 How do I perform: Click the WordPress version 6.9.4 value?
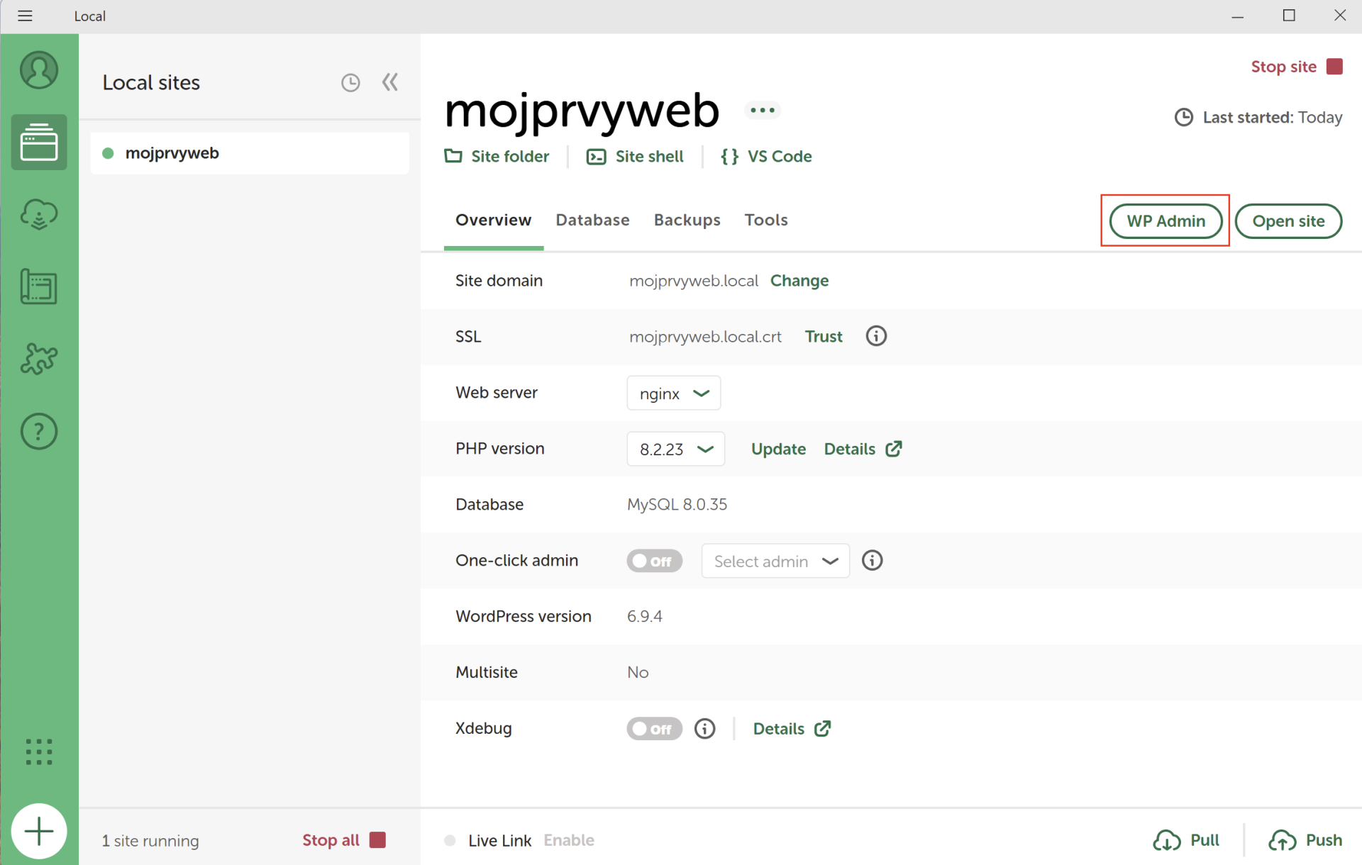click(x=644, y=617)
